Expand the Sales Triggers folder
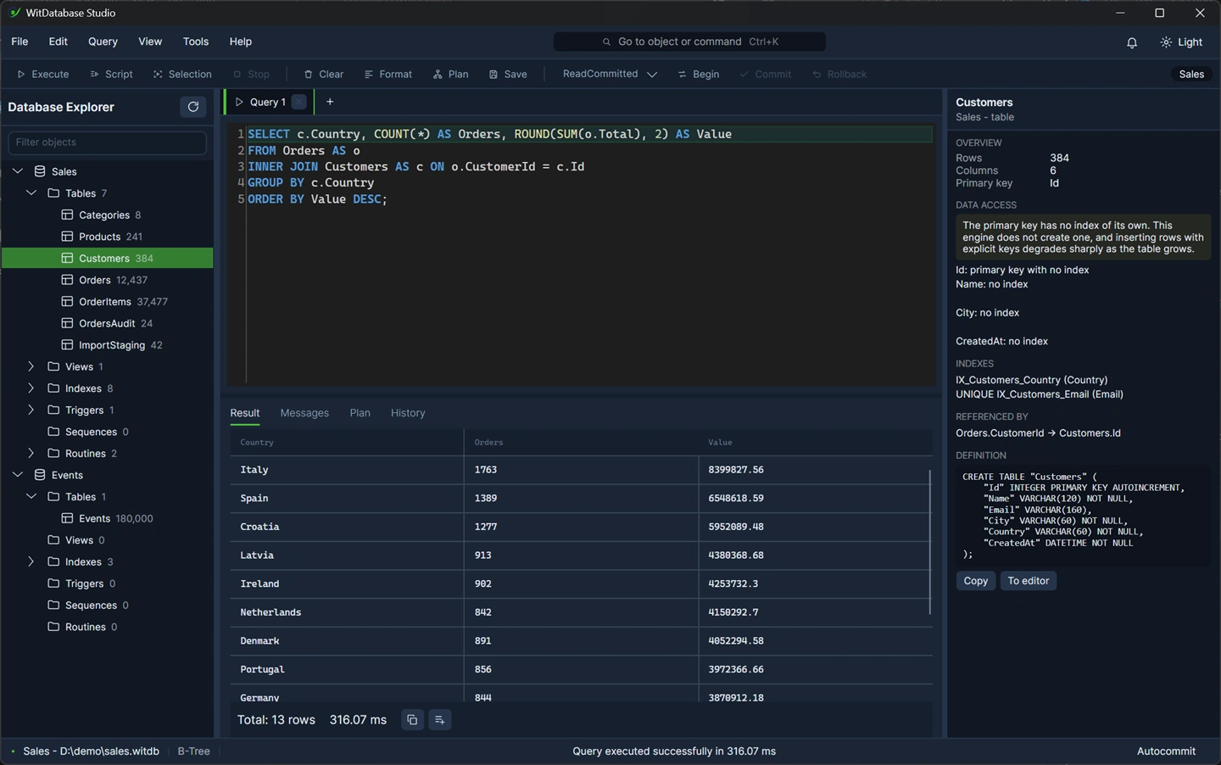The height and width of the screenshot is (765, 1221). click(x=31, y=410)
